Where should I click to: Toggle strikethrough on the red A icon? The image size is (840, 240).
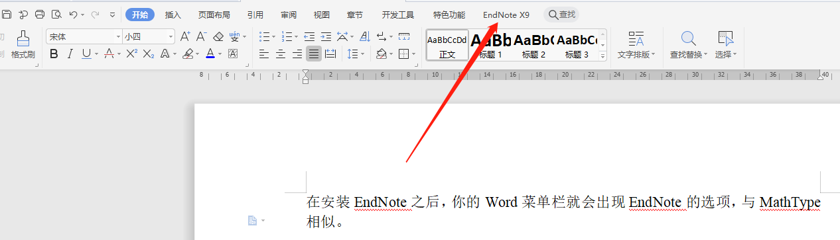(109, 54)
